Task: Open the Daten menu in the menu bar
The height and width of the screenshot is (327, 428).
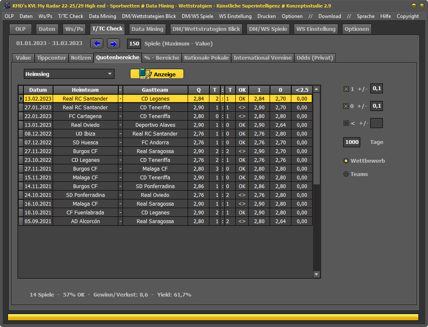Action: click(26, 16)
